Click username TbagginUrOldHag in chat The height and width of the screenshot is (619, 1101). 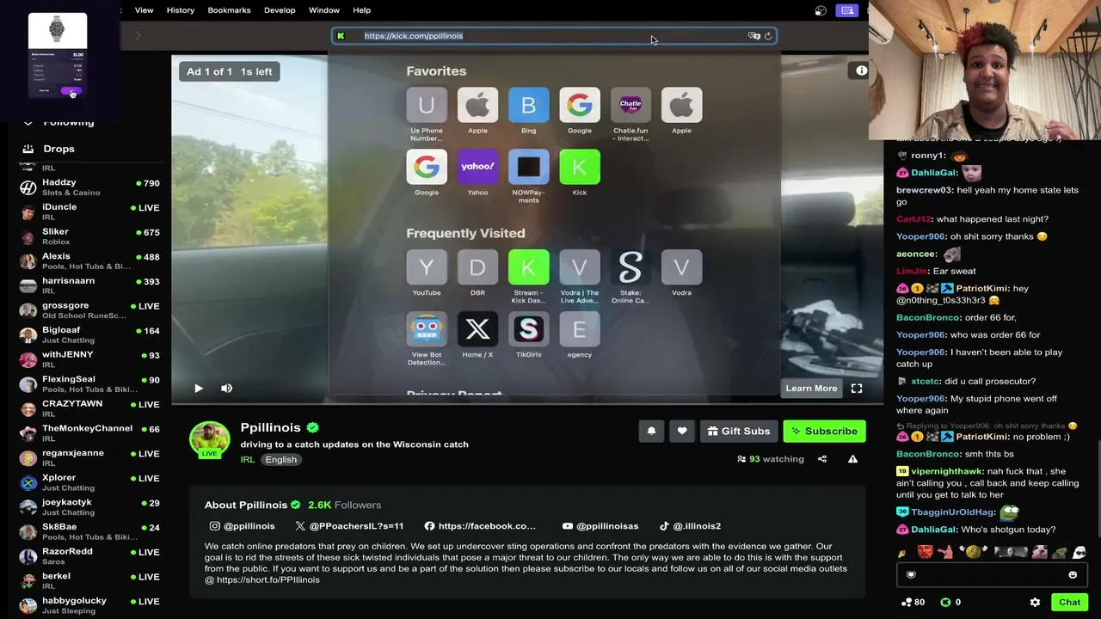pos(952,512)
